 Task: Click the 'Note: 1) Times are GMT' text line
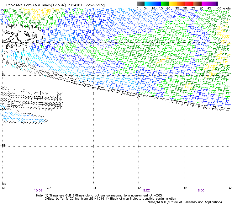(99, 196)
